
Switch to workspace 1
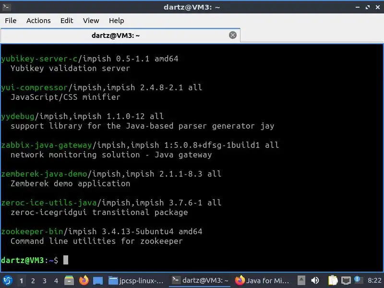point(21,281)
